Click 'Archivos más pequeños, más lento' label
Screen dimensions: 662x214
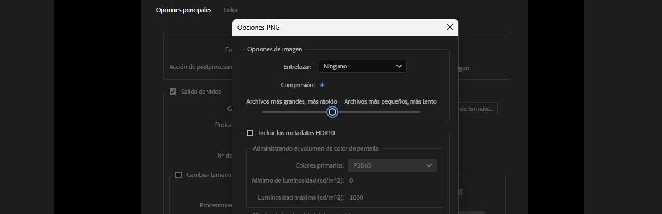[390, 101]
